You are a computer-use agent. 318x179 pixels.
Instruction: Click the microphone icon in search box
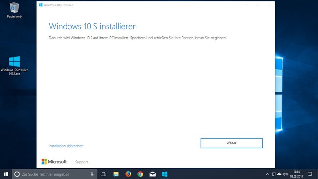(x=92, y=174)
